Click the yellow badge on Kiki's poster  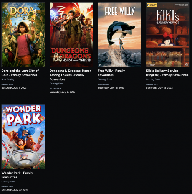[x=152, y=5]
